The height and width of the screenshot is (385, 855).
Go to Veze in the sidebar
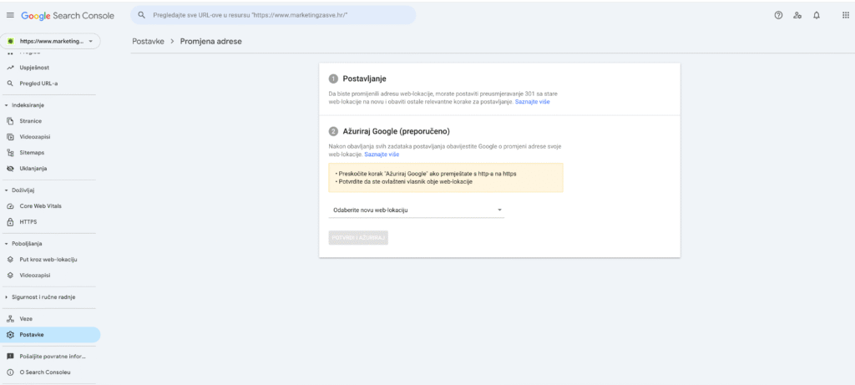(x=26, y=319)
